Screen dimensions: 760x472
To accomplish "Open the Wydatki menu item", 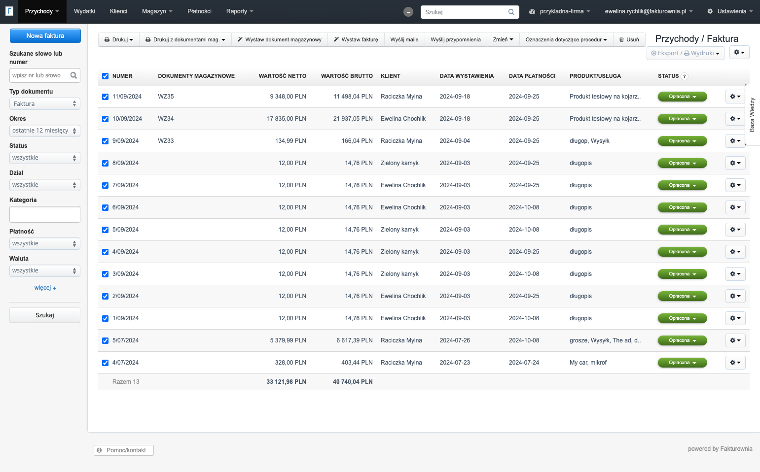I will (x=84, y=11).
